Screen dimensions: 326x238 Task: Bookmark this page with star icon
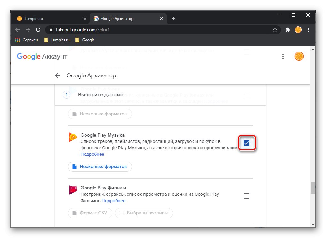(275, 30)
